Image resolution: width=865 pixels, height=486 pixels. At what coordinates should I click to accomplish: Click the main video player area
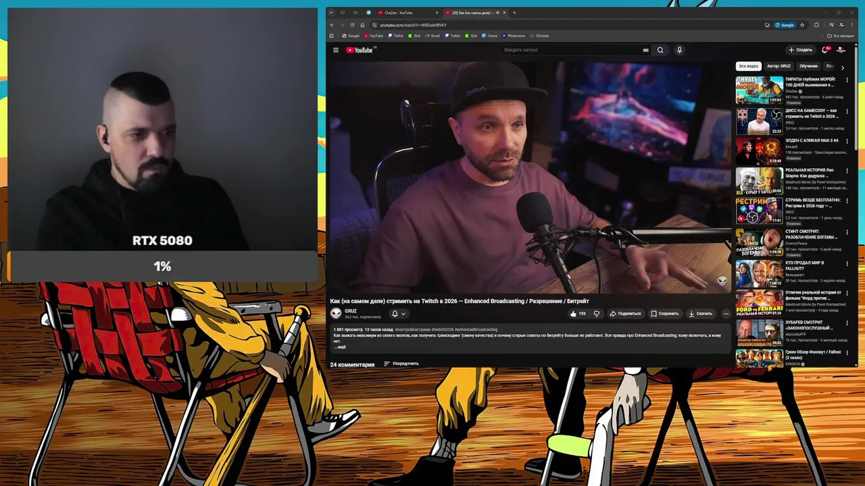tap(530, 178)
